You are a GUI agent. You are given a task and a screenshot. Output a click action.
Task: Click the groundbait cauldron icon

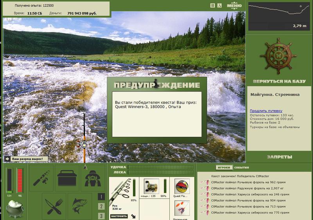[14, 209]
